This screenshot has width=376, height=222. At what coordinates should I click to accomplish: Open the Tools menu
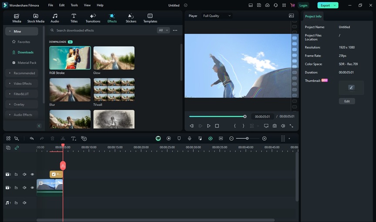74,5
